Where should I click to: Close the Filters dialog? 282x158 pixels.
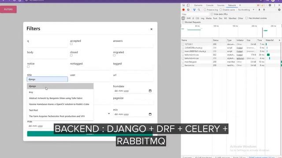click(x=152, y=29)
